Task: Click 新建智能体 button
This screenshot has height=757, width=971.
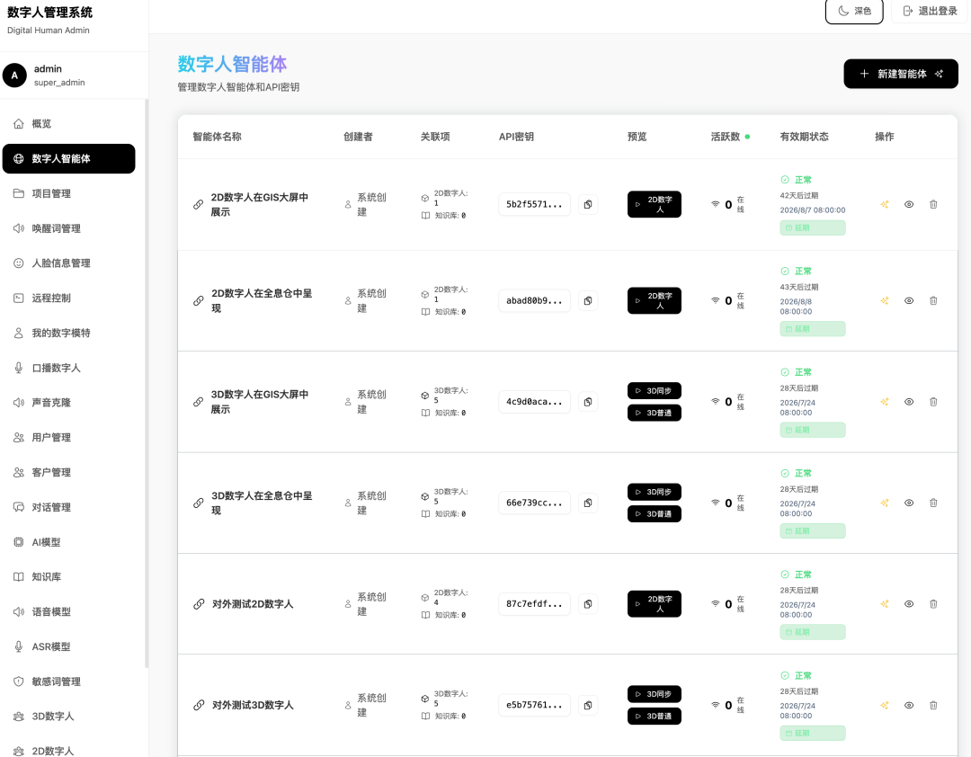Action: click(x=900, y=74)
